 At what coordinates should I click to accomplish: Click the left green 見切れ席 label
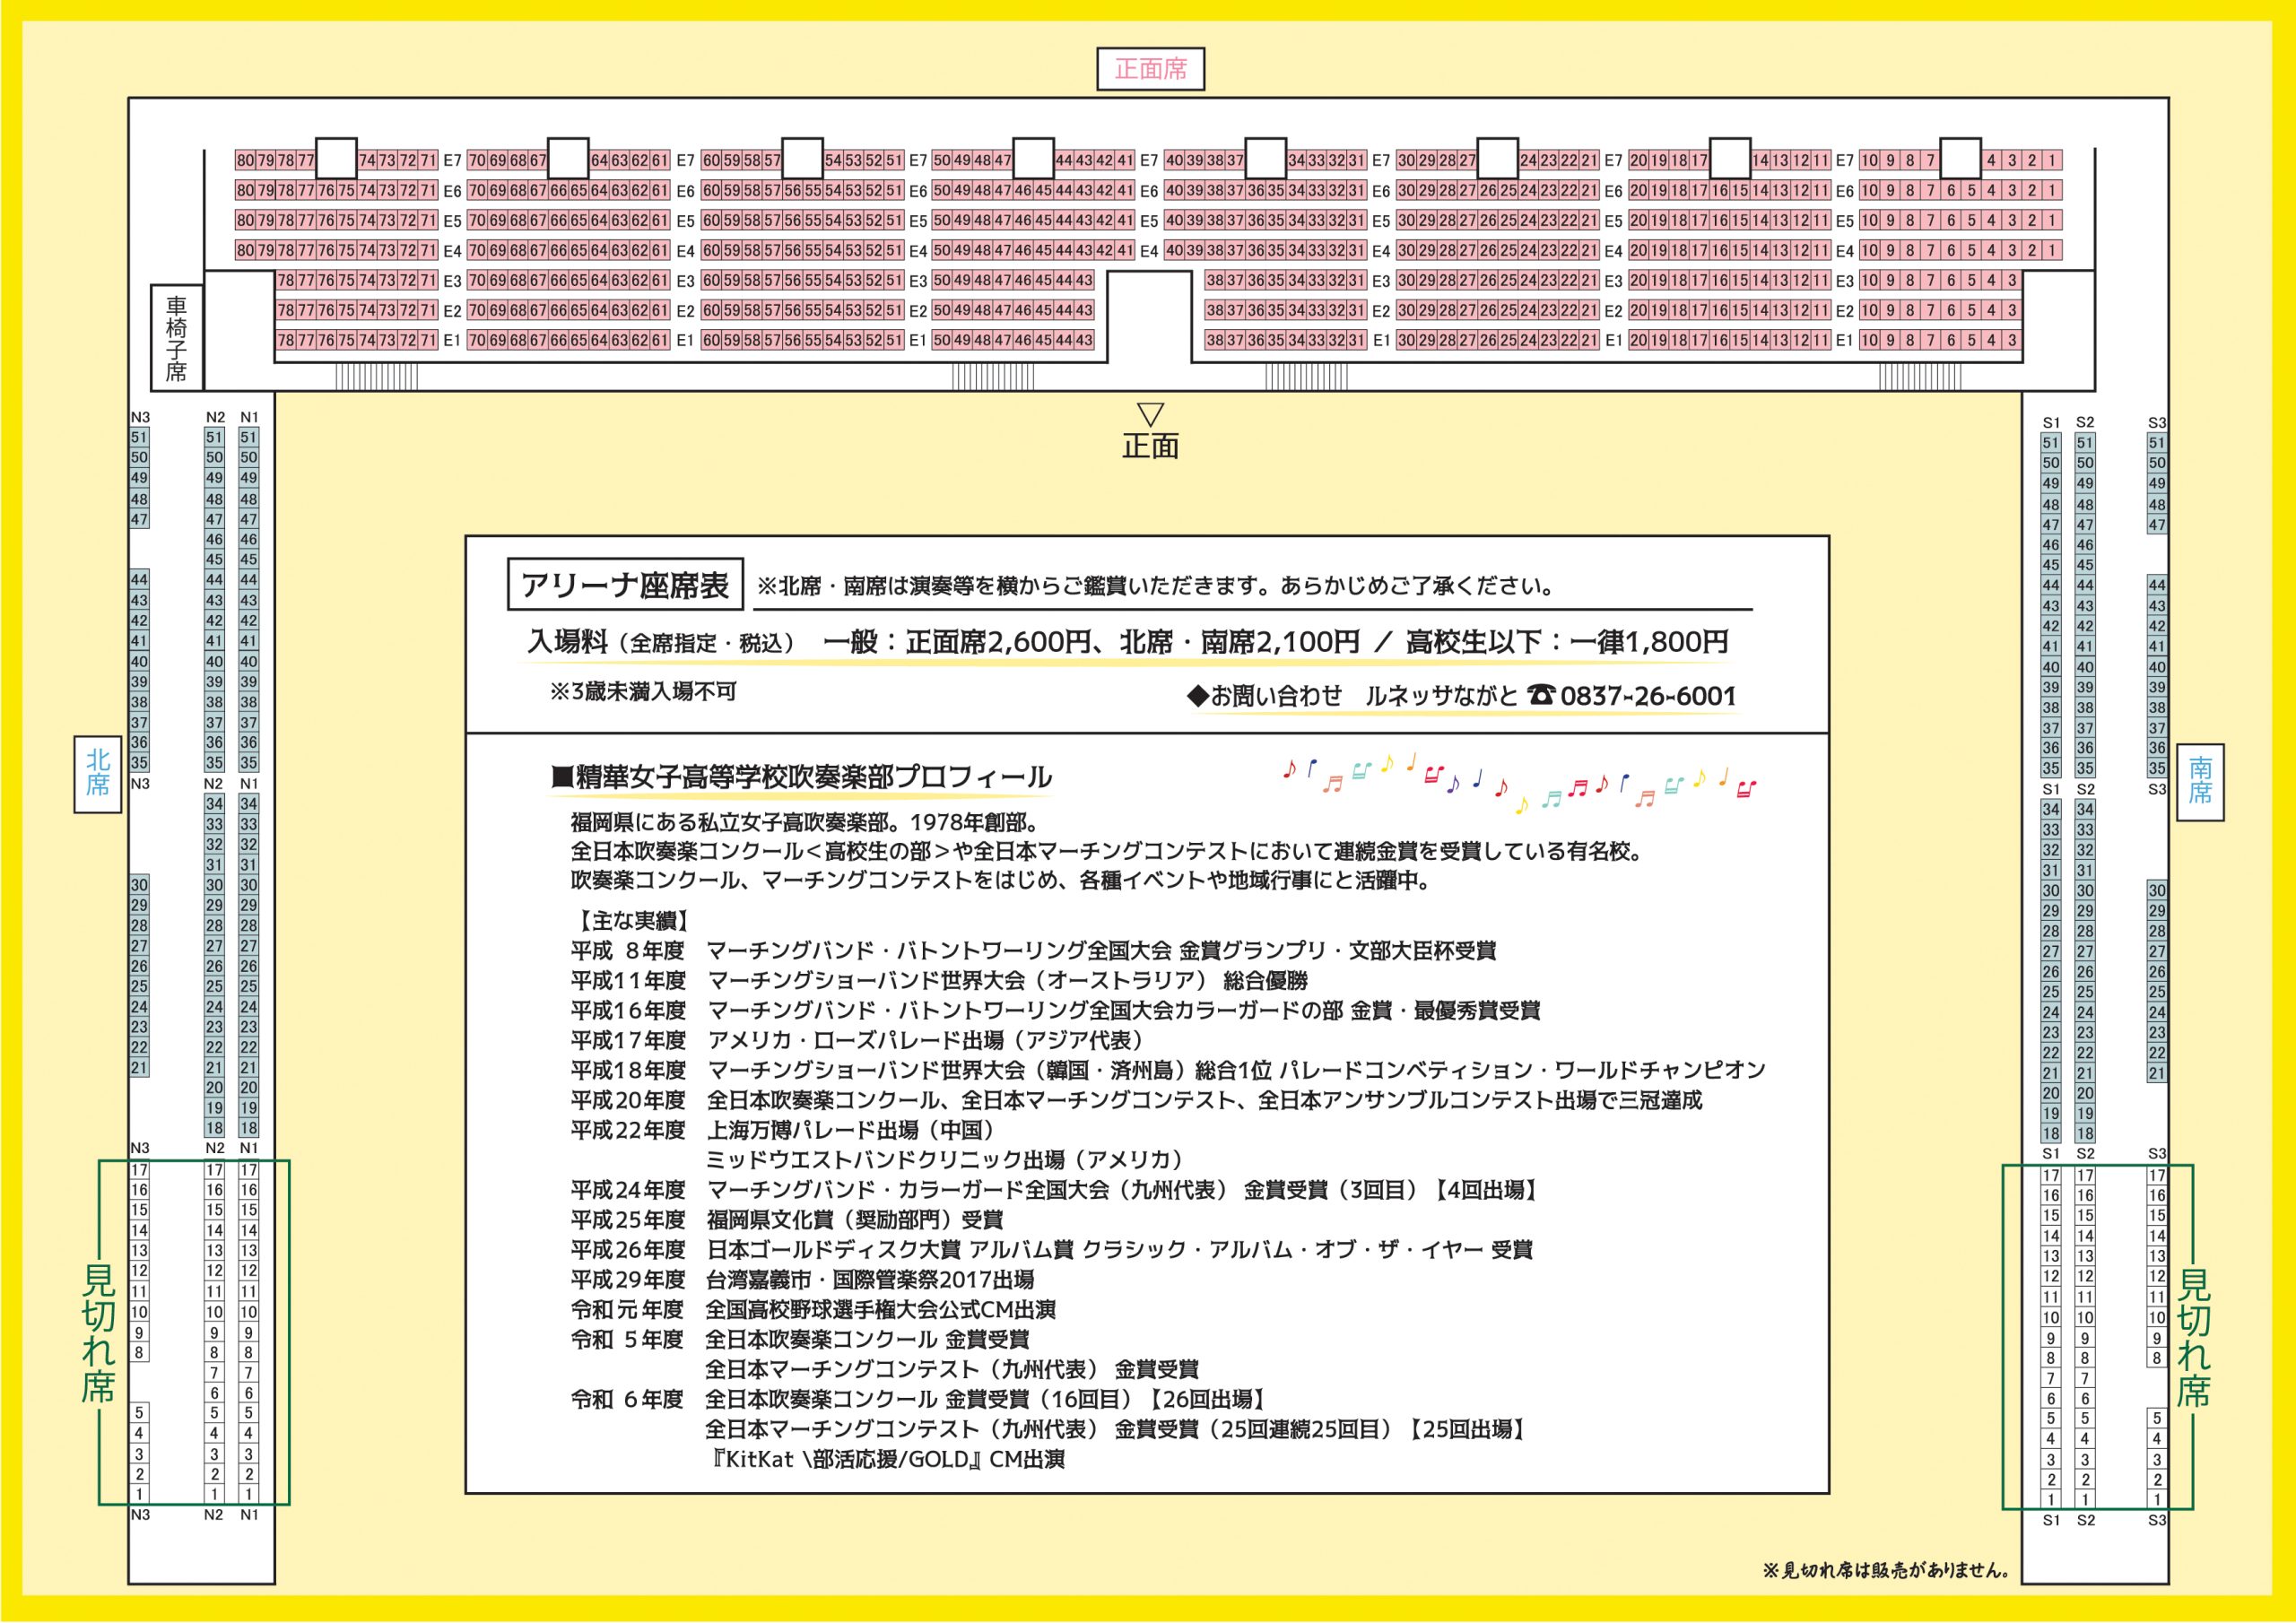point(98,1332)
